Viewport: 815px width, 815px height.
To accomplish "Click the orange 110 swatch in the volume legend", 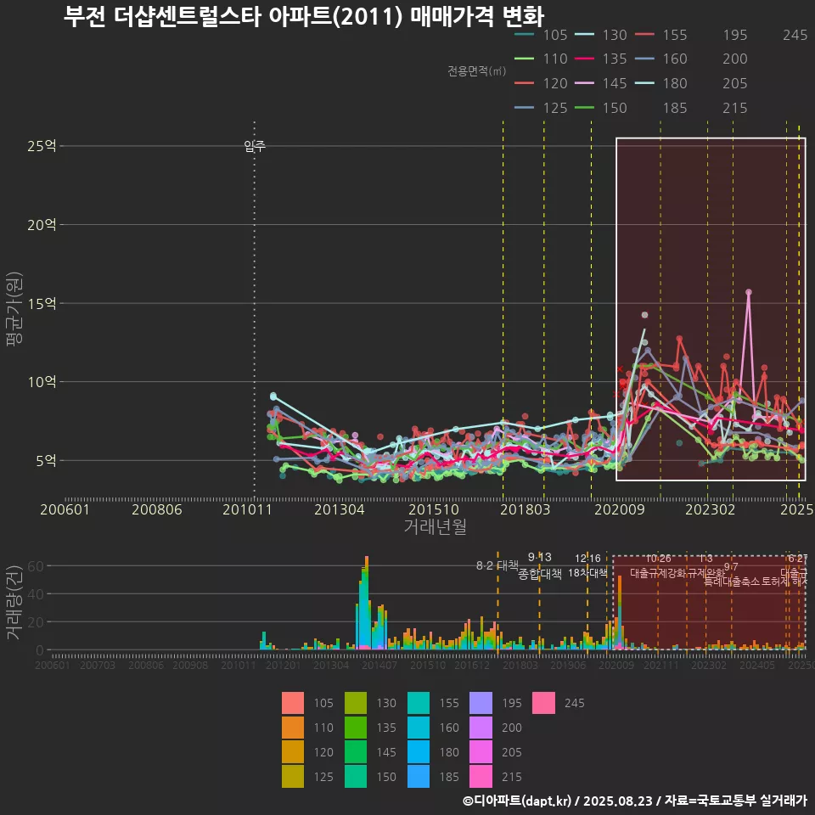I will pos(293,728).
